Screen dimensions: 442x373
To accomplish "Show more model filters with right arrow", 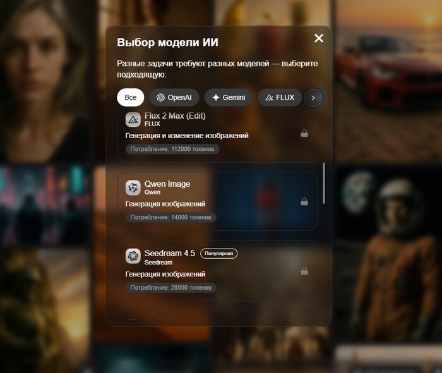I will tap(313, 97).
